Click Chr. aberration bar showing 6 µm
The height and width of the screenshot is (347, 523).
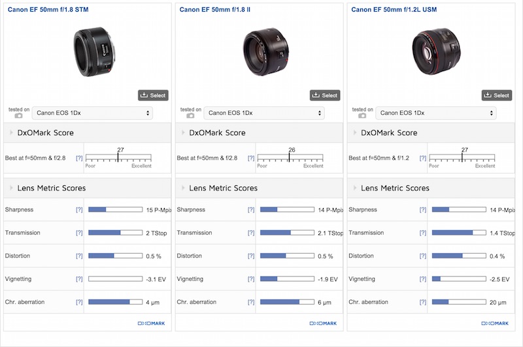click(287, 302)
